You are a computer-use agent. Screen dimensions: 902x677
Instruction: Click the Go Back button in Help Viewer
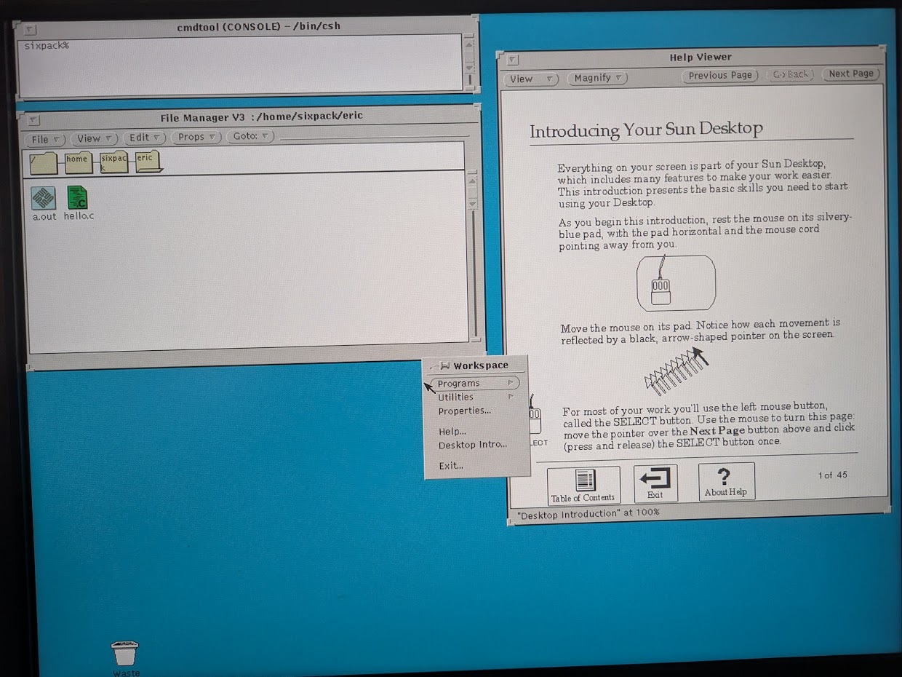[790, 74]
